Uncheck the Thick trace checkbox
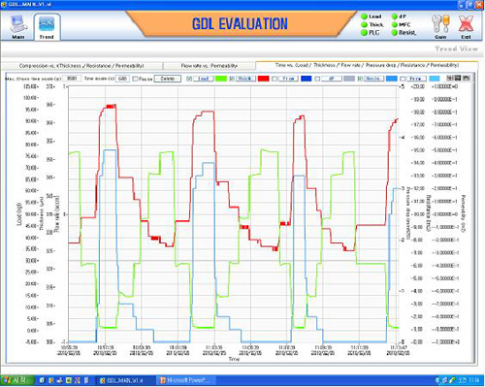This screenshot has height=387, width=485. pyautogui.click(x=232, y=79)
